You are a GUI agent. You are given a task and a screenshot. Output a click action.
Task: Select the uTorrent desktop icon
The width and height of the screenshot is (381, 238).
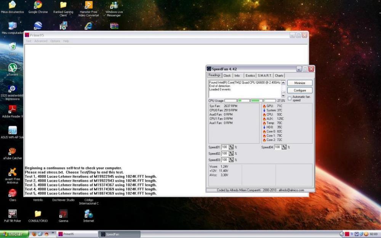pos(13,68)
